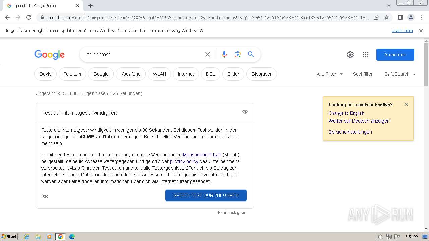The image size is (429, 241).
Task: Clear the speedtest search query
Action: (208, 54)
